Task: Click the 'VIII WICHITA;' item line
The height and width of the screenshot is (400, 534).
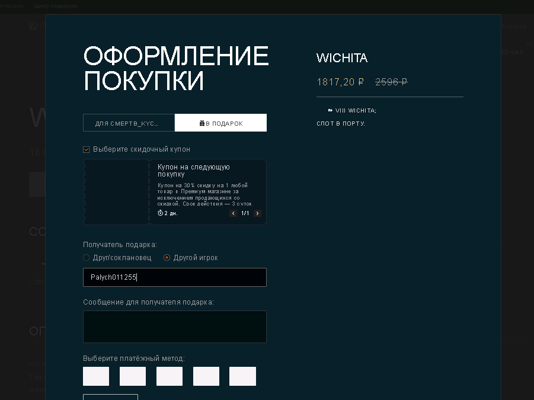Action: pyautogui.click(x=356, y=111)
